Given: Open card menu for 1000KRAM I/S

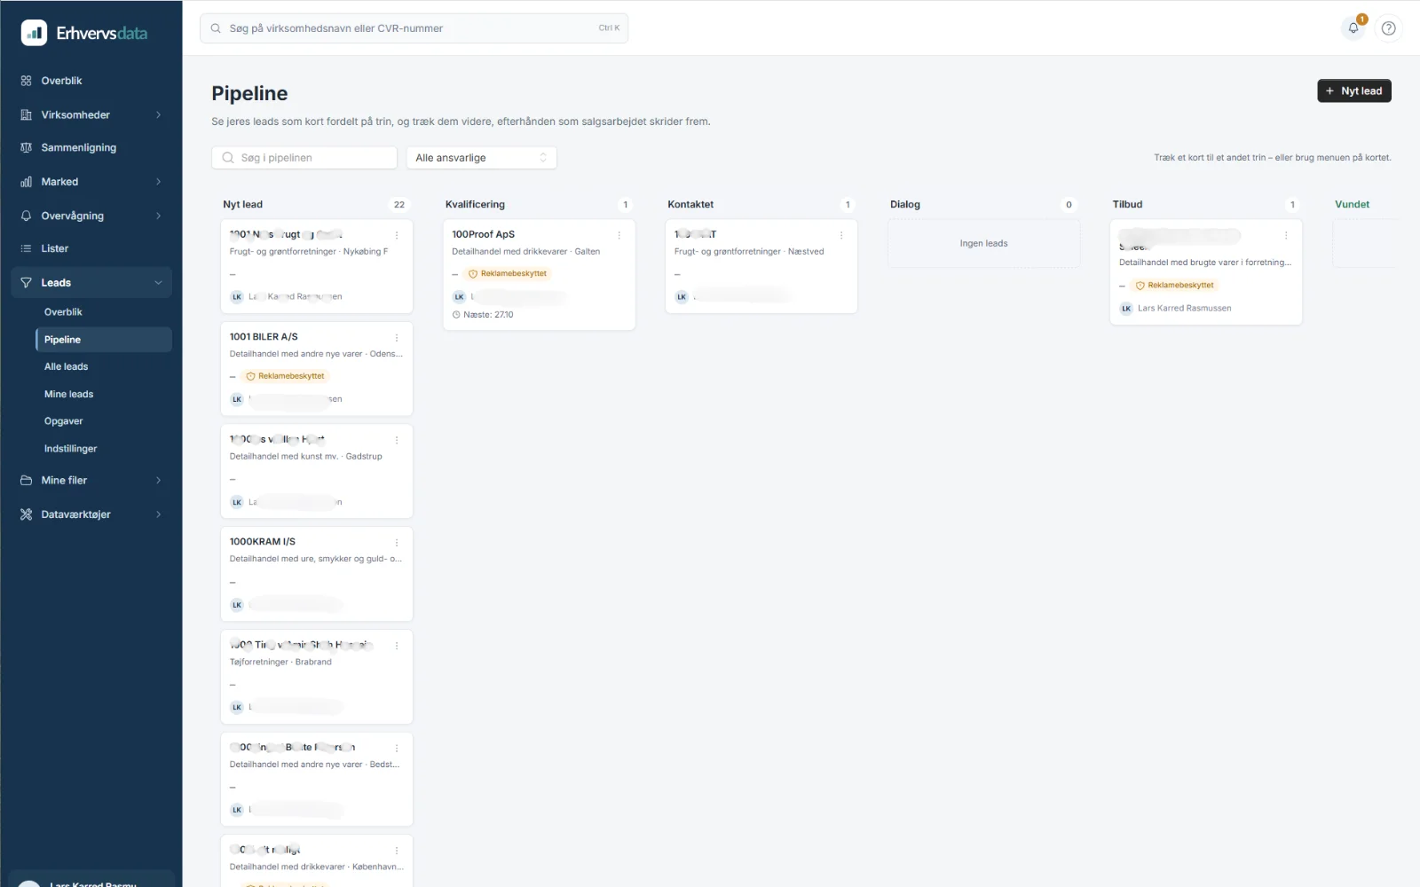Looking at the screenshot, I should (397, 543).
